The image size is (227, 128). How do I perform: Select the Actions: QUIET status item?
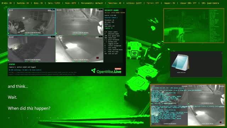[134, 3]
